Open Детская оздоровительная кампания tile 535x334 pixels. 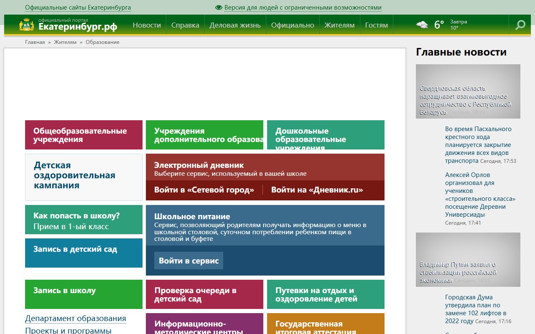coord(84,177)
